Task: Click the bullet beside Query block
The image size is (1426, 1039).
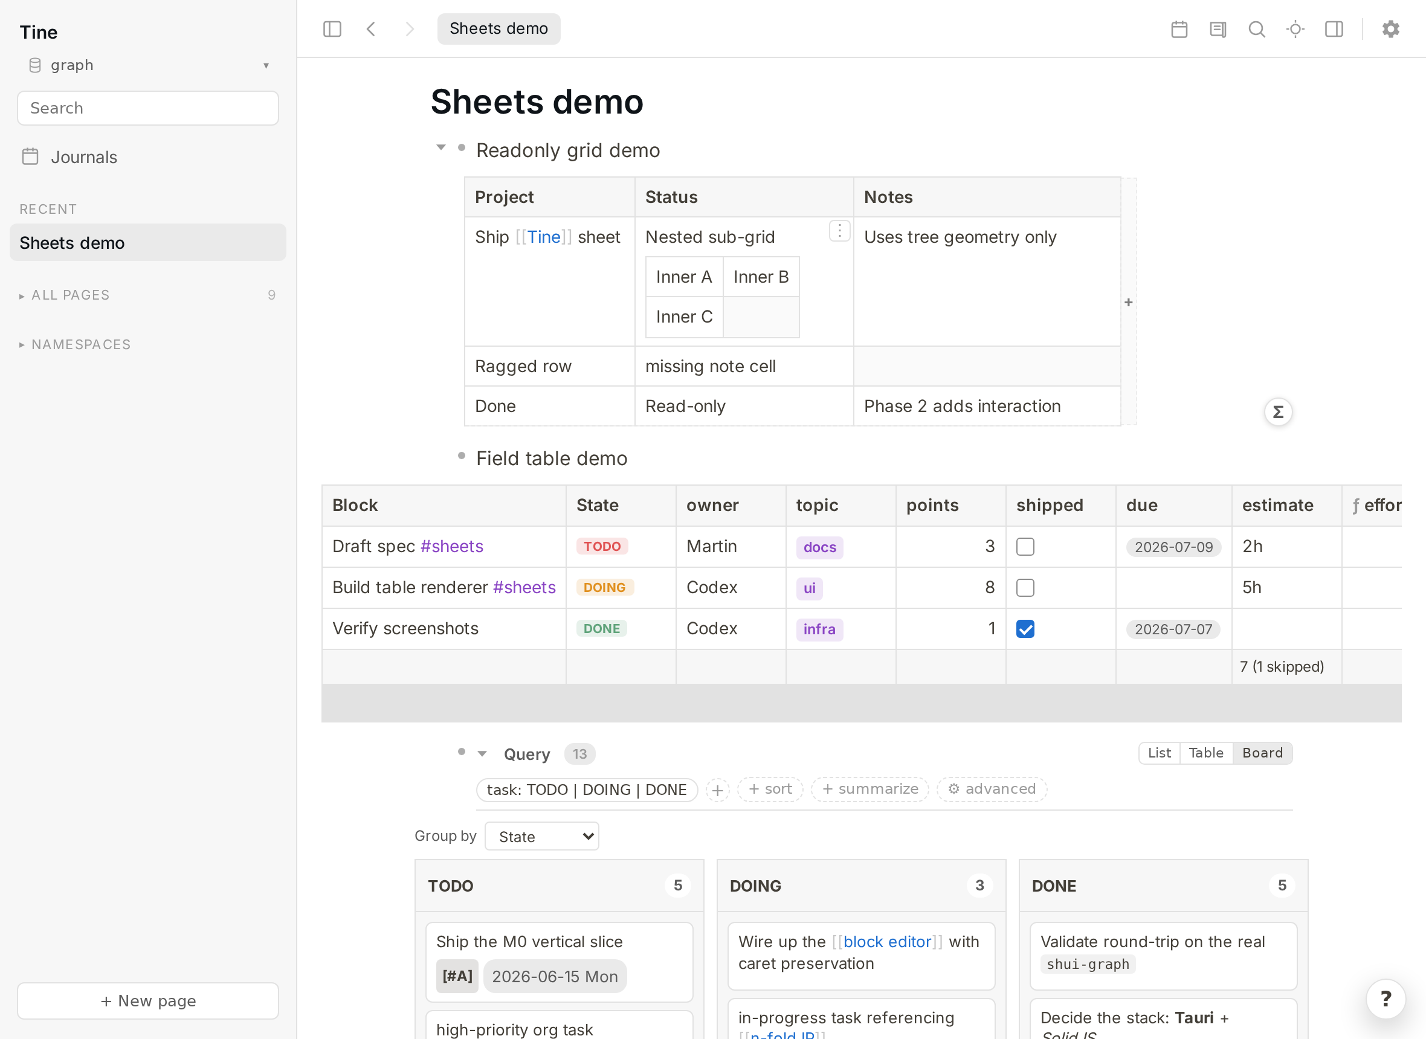Action: [x=462, y=751]
